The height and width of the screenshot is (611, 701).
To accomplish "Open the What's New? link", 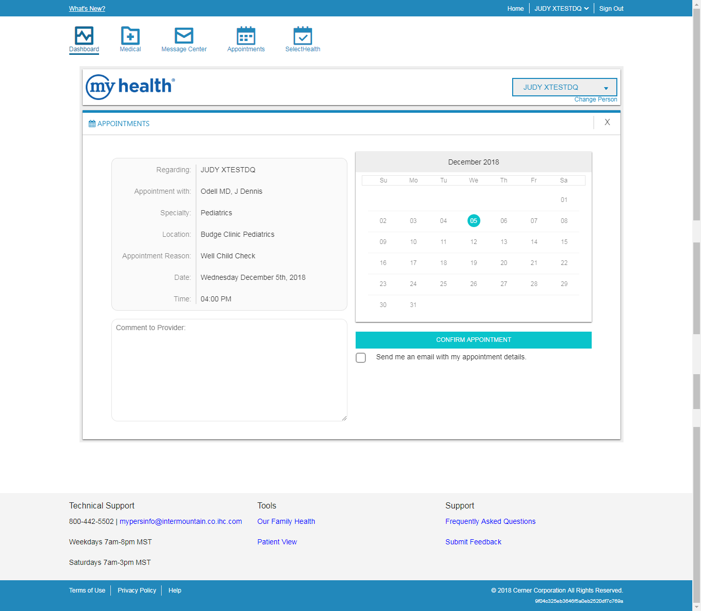I will click(87, 9).
